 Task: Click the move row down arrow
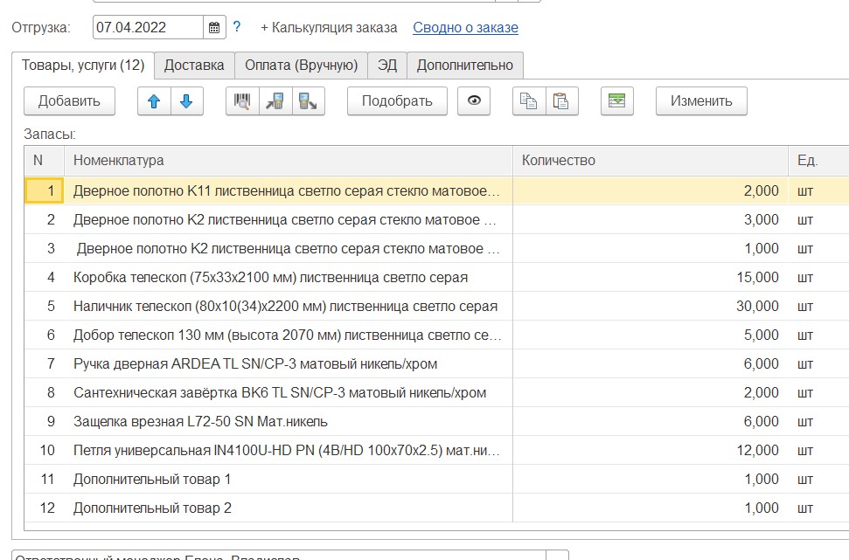pyautogui.click(x=186, y=100)
